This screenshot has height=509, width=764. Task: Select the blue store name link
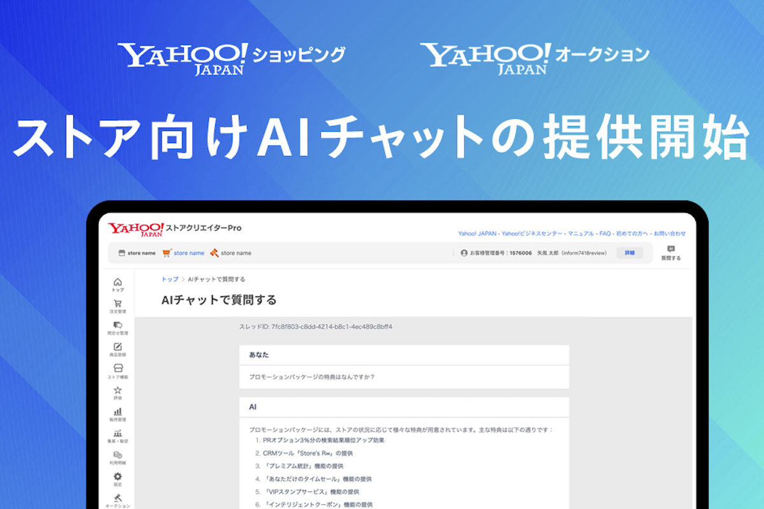click(x=189, y=253)
